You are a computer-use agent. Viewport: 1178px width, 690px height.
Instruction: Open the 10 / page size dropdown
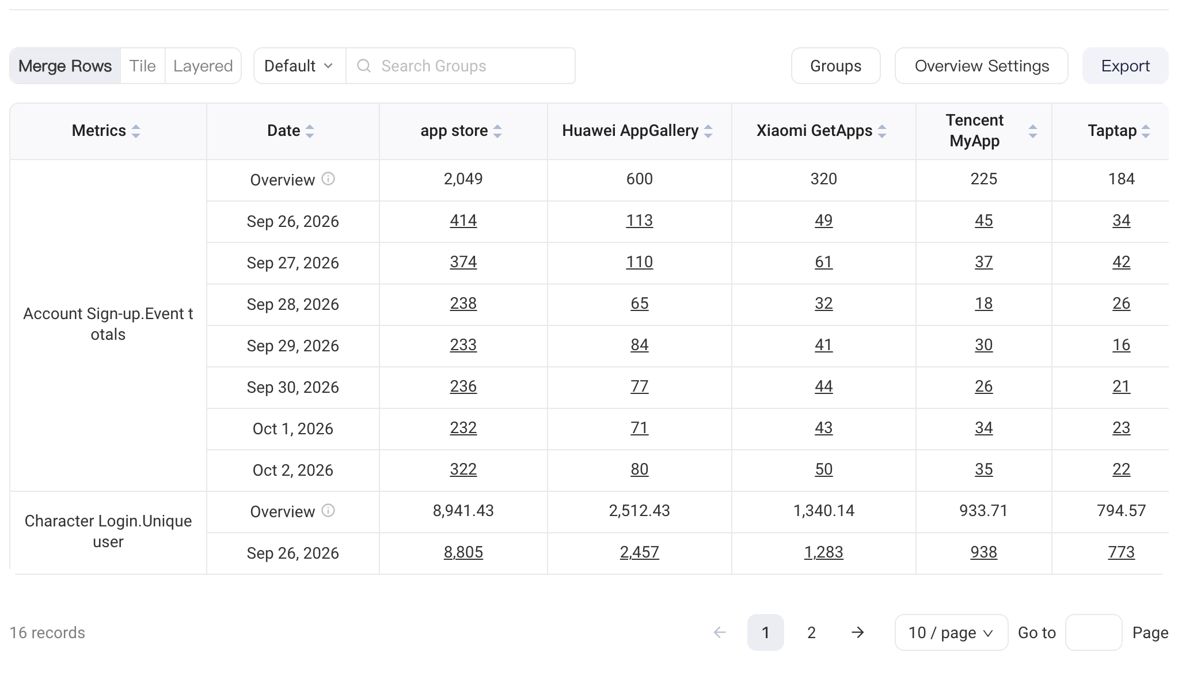coord(951,632)
